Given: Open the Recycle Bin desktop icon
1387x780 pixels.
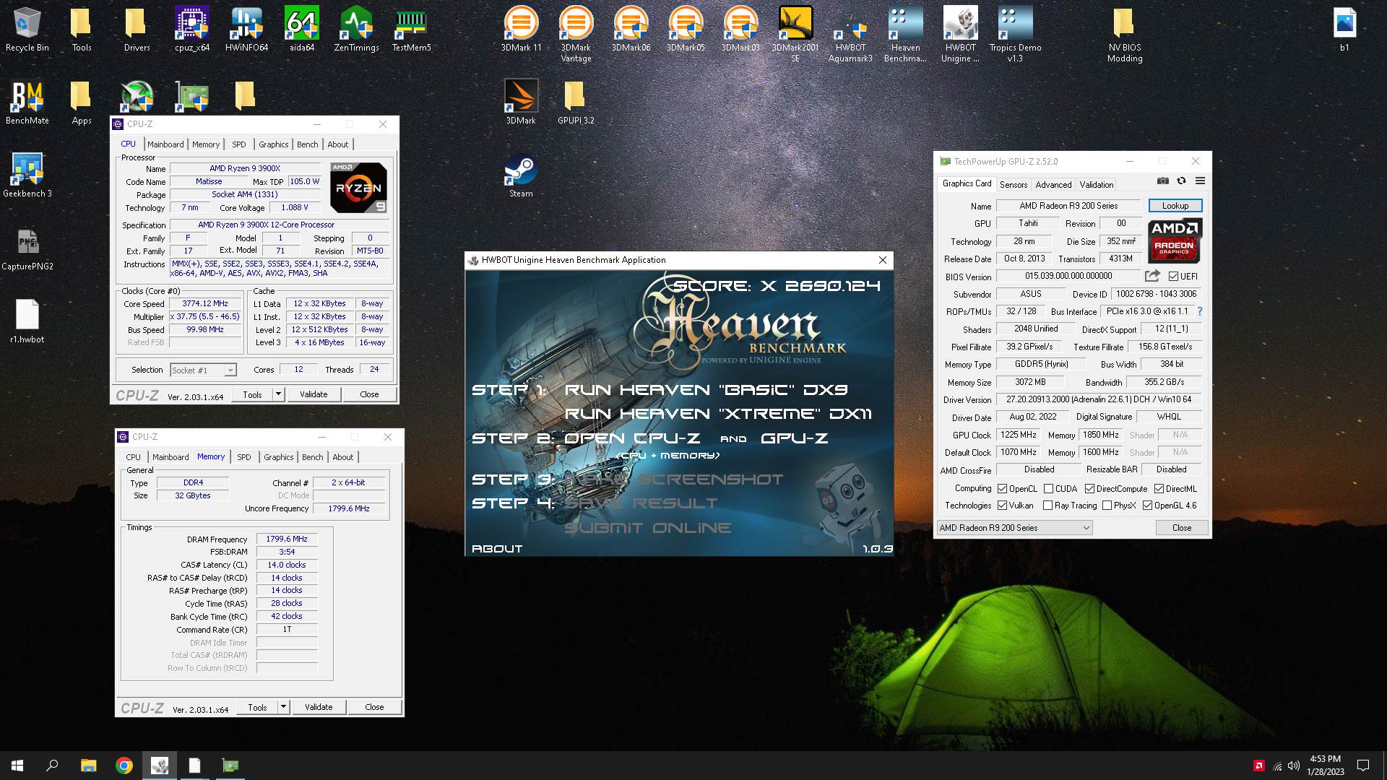Looking at the screenshot, I should (27, 29).
